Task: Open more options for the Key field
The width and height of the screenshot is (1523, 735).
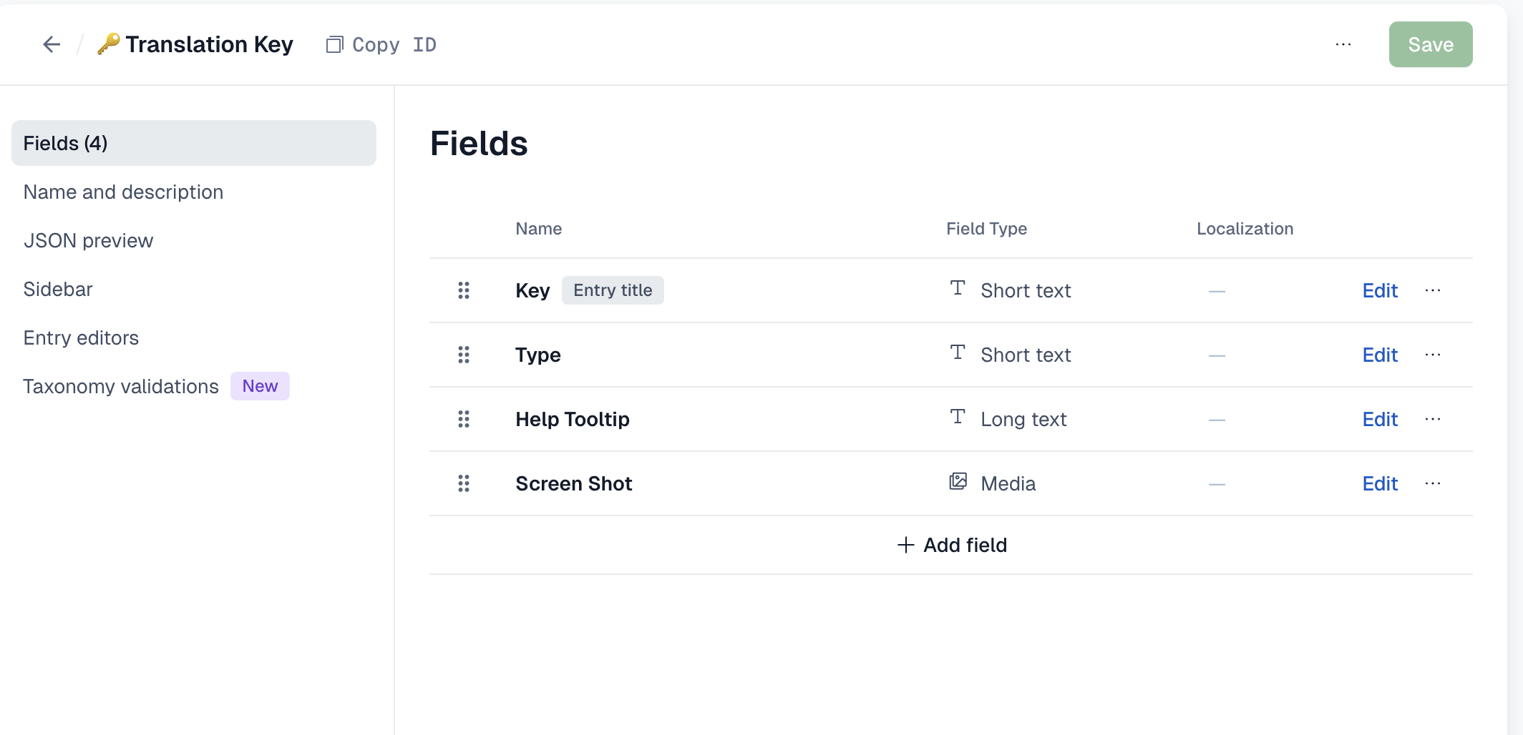Action: tap(1433, 290)
